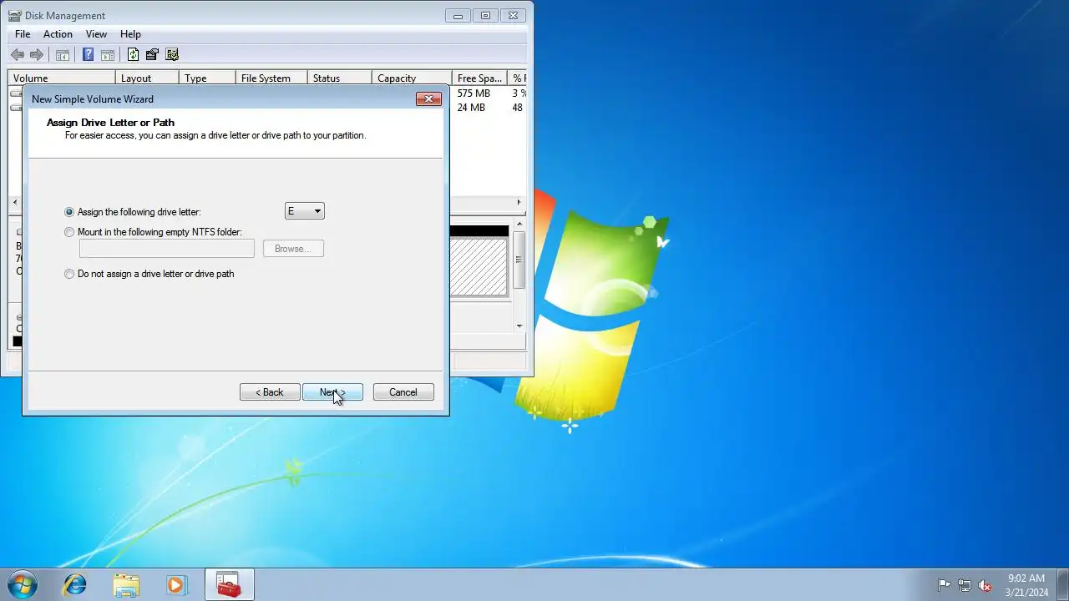The height and width of the screenshot is (601, 1069).
Task: Click the Back arrow in Disk Management toolbar
Action: pyautogui.click(x=17, y=55)
